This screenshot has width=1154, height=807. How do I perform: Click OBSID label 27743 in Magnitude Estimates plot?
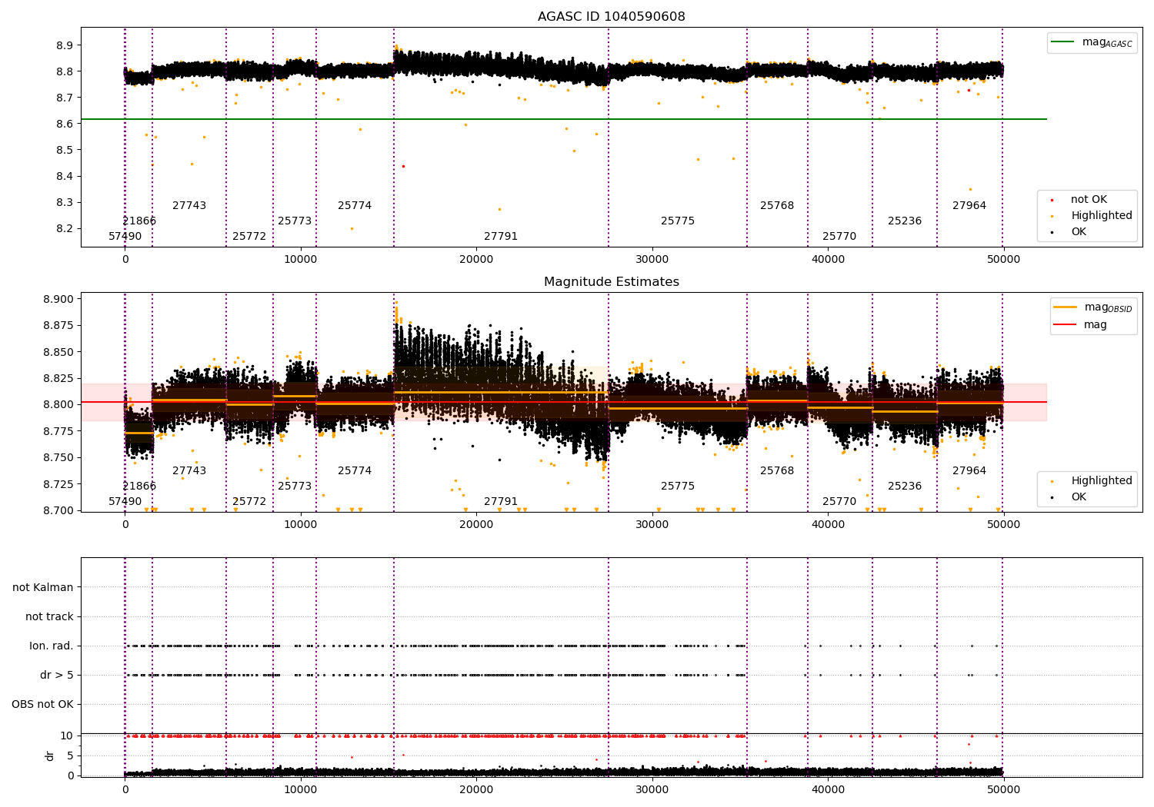pos(189,471)
